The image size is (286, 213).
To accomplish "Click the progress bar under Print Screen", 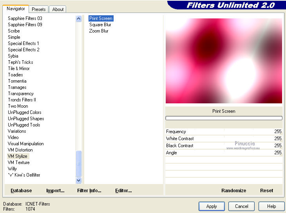I will [224, 118].
